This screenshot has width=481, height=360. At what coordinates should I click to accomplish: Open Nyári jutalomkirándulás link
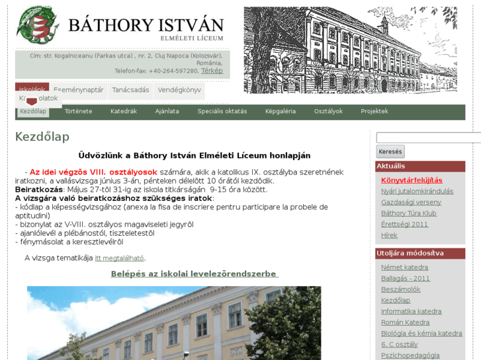(x=417, y=191)
